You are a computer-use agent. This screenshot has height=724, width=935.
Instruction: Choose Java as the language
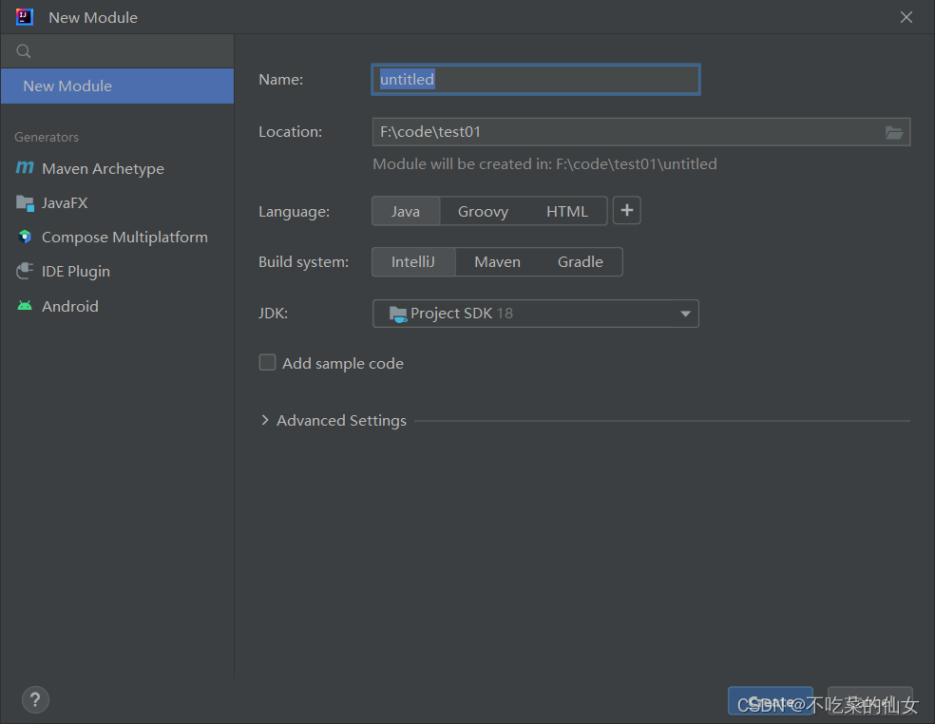[406, 211]
